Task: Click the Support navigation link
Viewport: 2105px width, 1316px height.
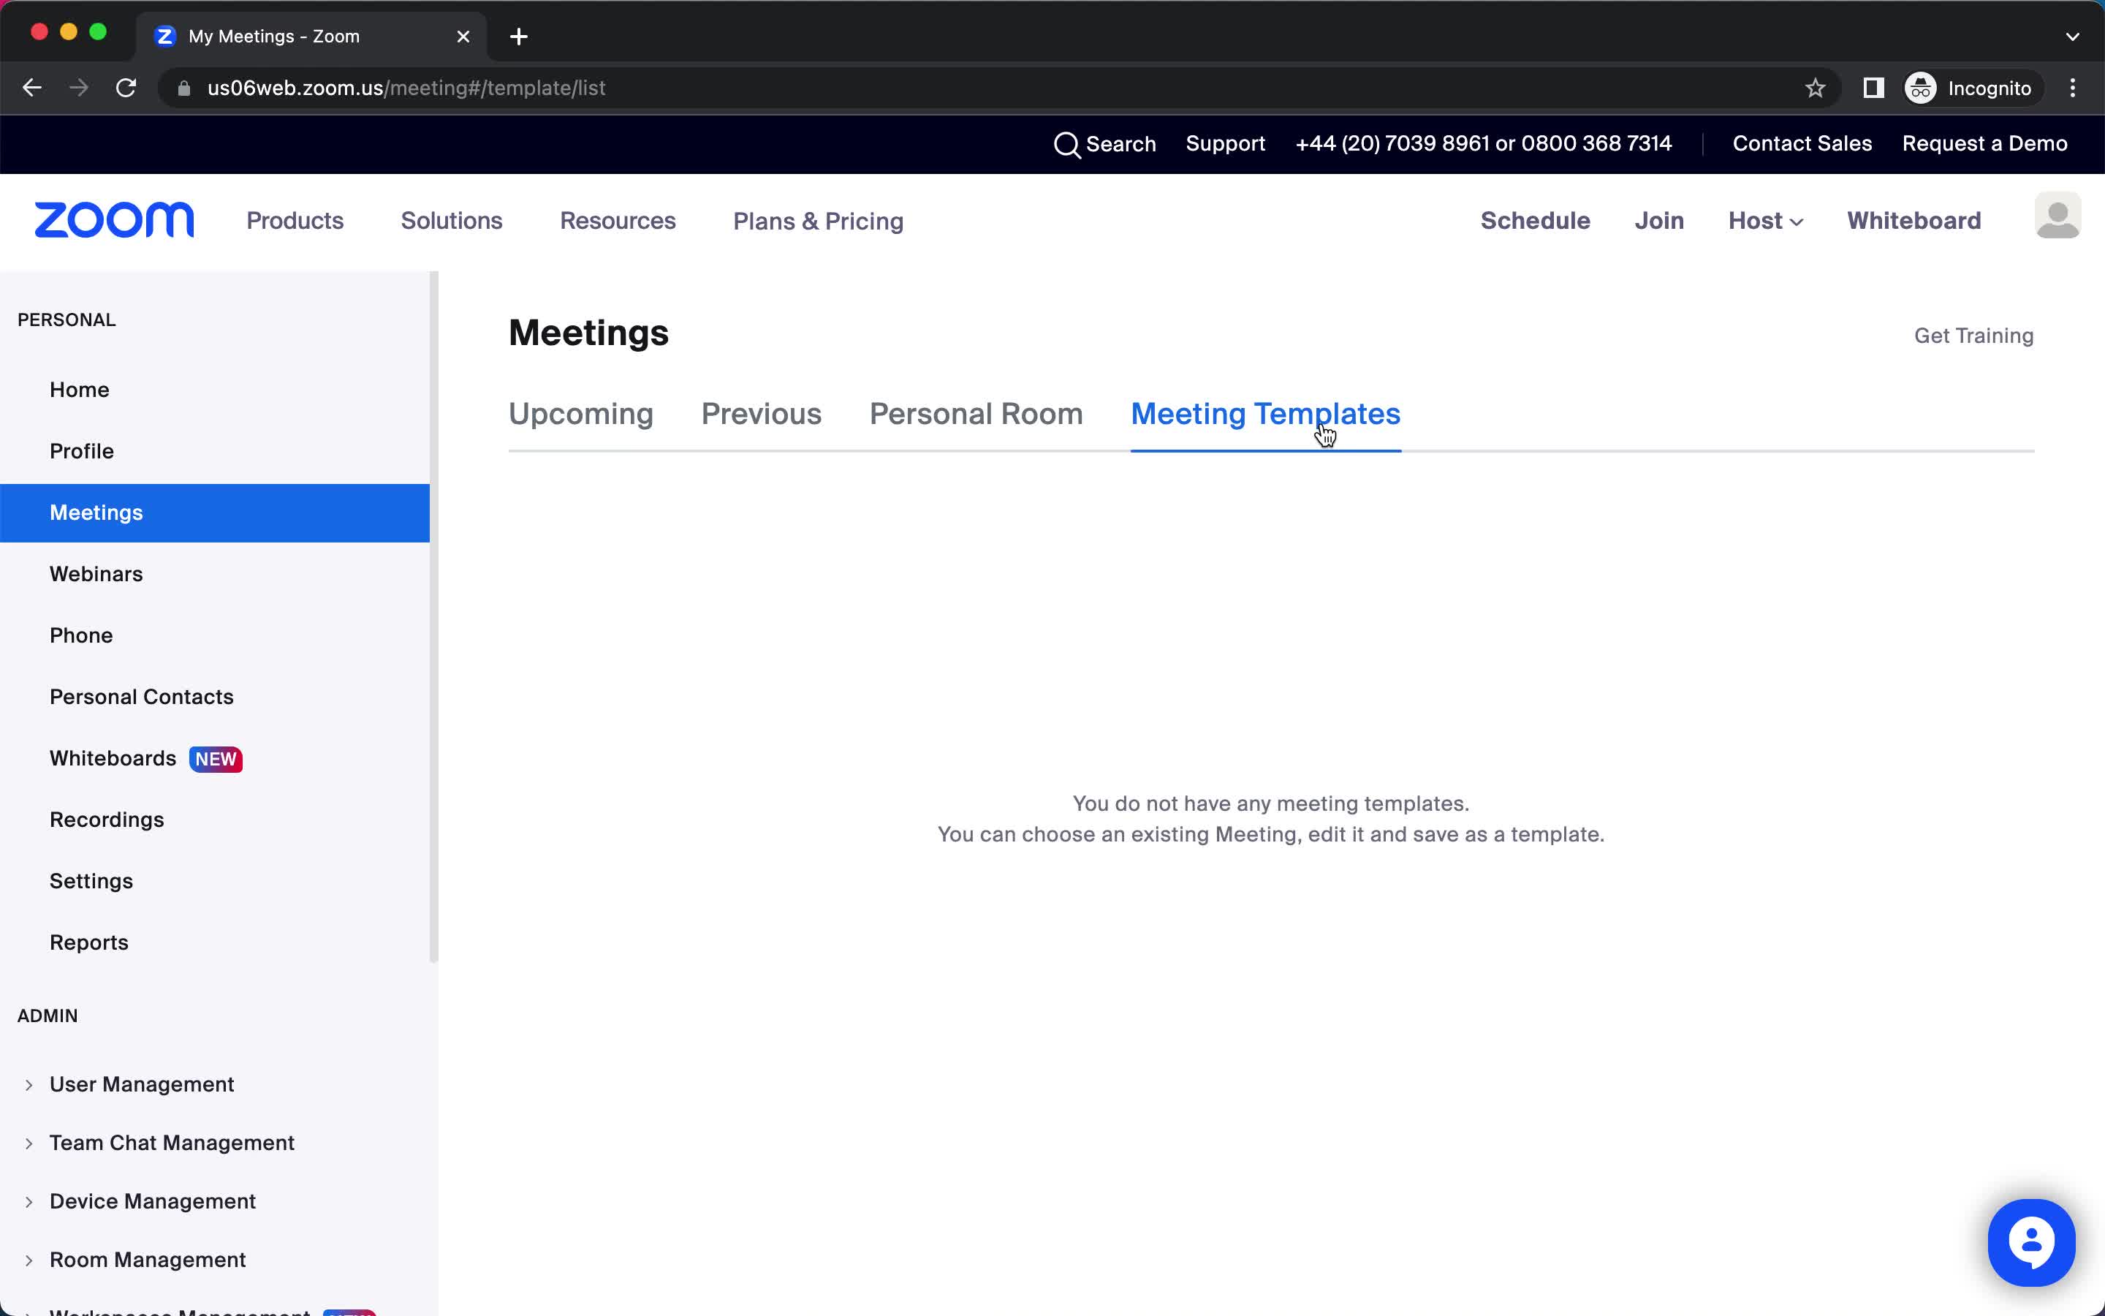Action: click(1226, 143)
